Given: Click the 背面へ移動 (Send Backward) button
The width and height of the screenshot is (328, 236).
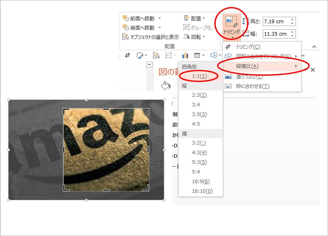Looking at the screenshot, I should (139, 28).
